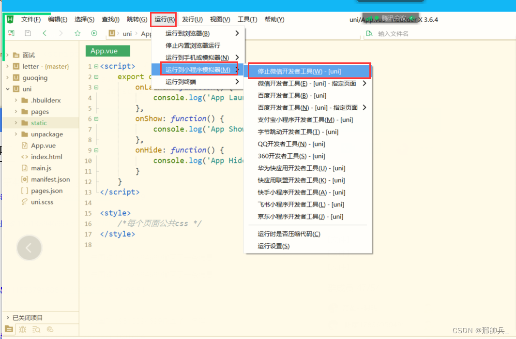The image size is (516, 339).
Task: Choose 百度开发者工具(N) 指定页面
Action: [x=308, y=107]
